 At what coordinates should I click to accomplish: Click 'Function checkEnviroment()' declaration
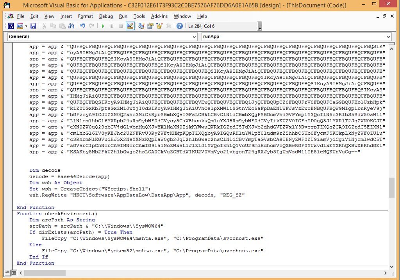(x=57, y=214)
